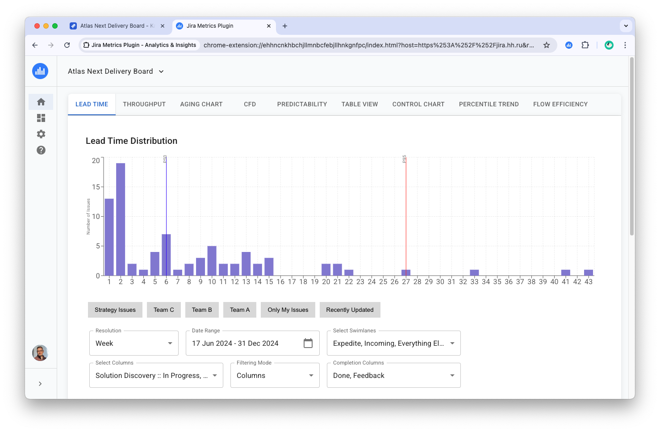Click the Jira Metrics extension toolbar icon
The height and width of the screenshot is (432, 660).
point(569,45)
